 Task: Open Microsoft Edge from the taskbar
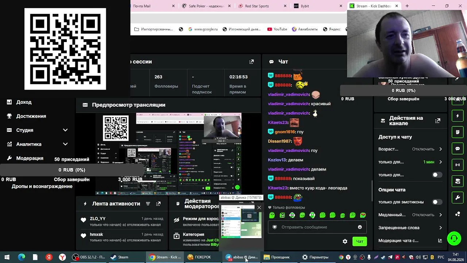22,257
